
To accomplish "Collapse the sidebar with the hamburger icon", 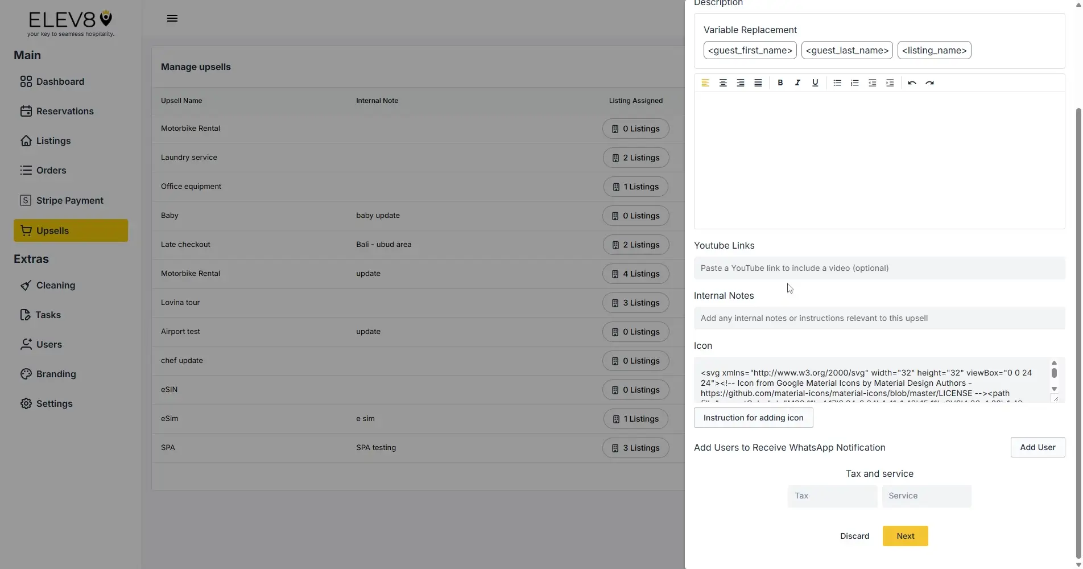I will (x=172, y=18).
